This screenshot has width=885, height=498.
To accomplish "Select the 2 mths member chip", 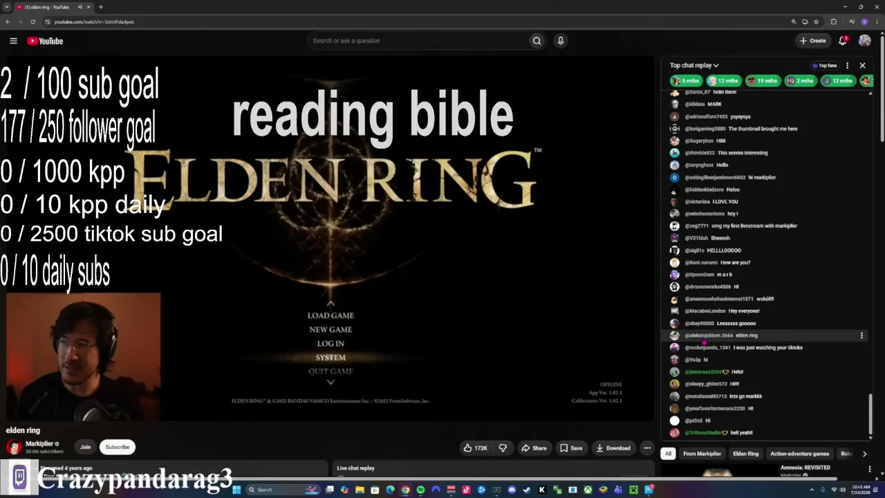I will tap(800, 81).
